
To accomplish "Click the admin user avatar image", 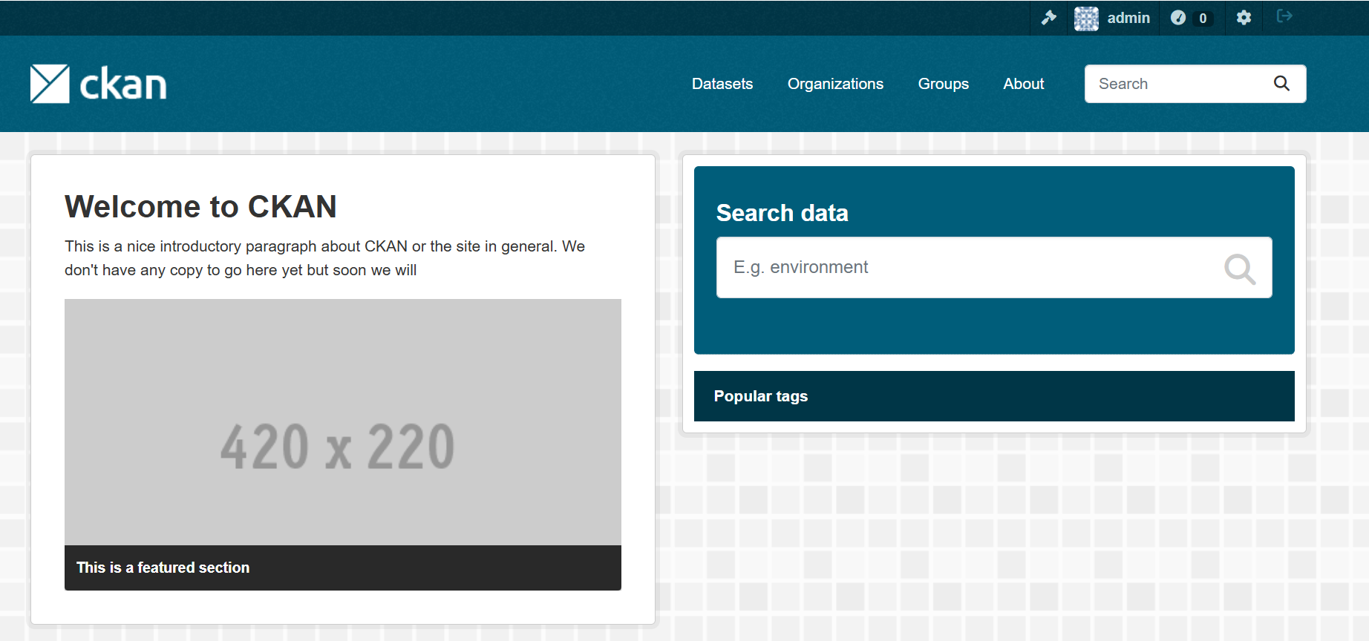I will [1086, 19].
